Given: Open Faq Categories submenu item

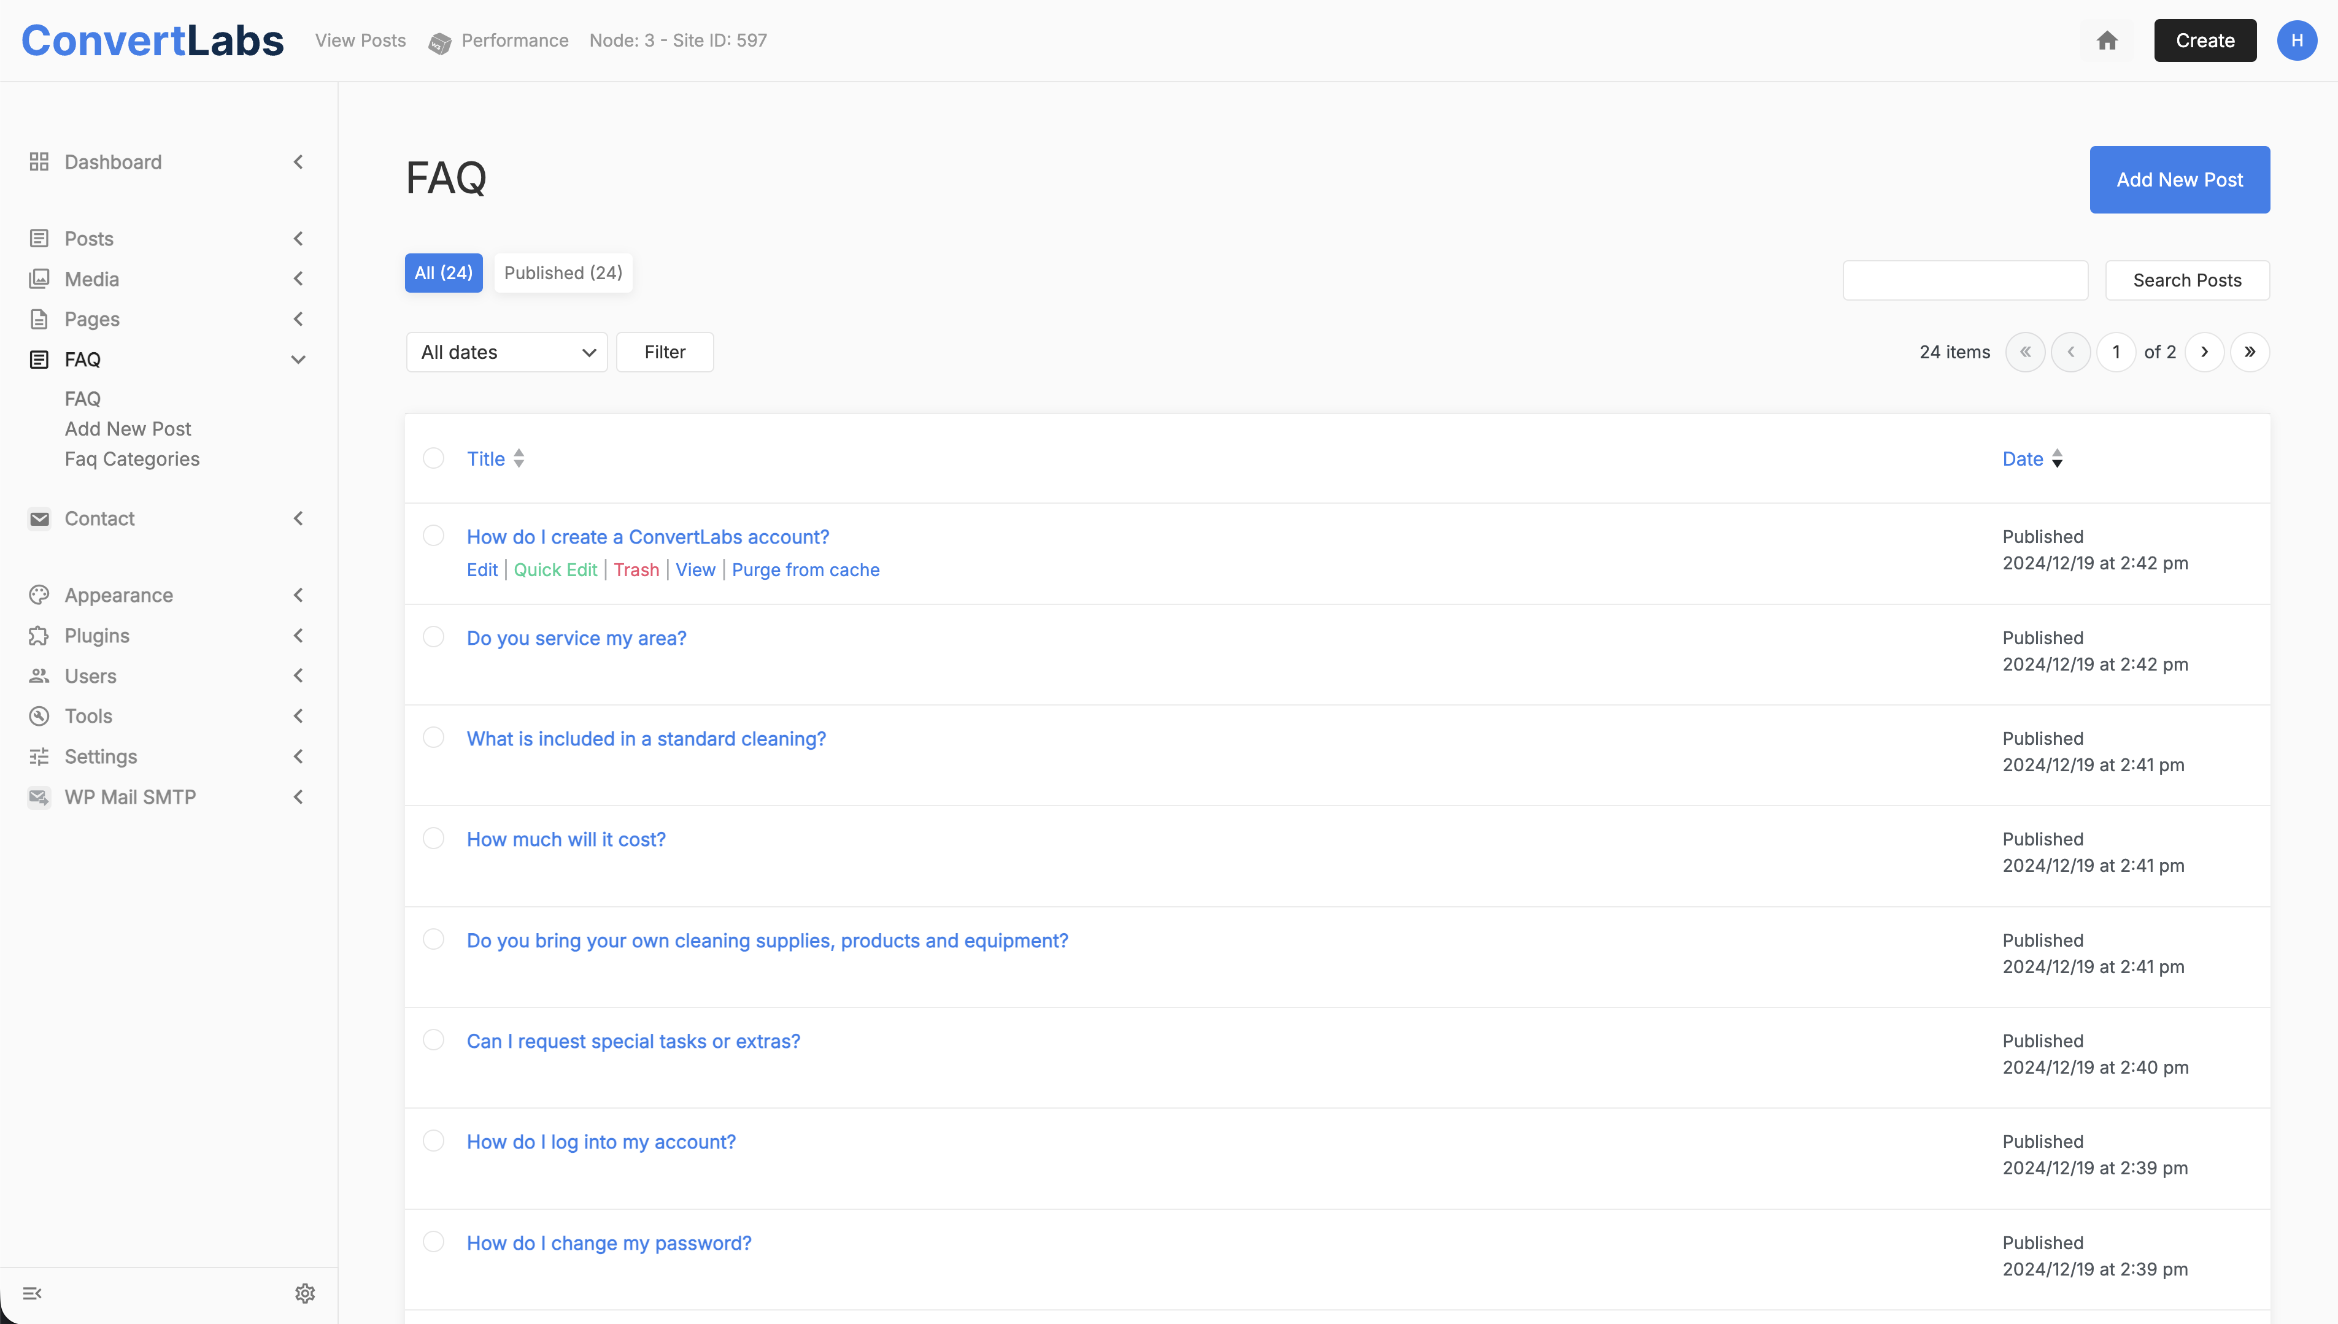Looking at the screenshot, I should (x=132, y=459).
